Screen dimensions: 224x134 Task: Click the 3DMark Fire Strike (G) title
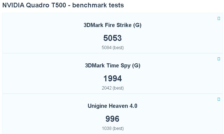coord(112,25)
